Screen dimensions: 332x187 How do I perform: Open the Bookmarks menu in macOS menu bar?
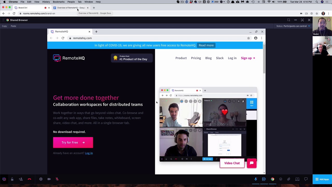click(x=59, y=2)
